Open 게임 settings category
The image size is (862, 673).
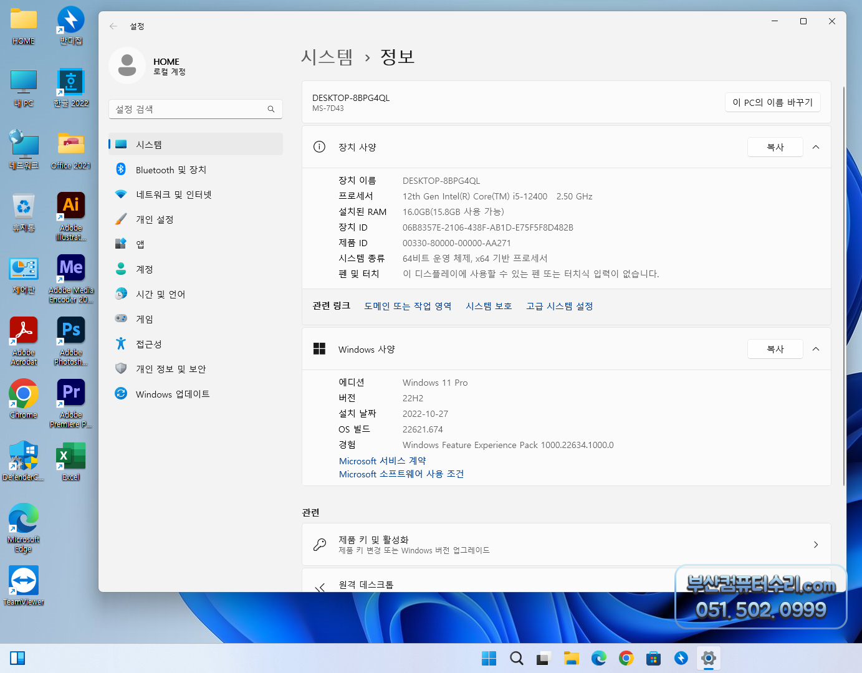tap(196, 319)
